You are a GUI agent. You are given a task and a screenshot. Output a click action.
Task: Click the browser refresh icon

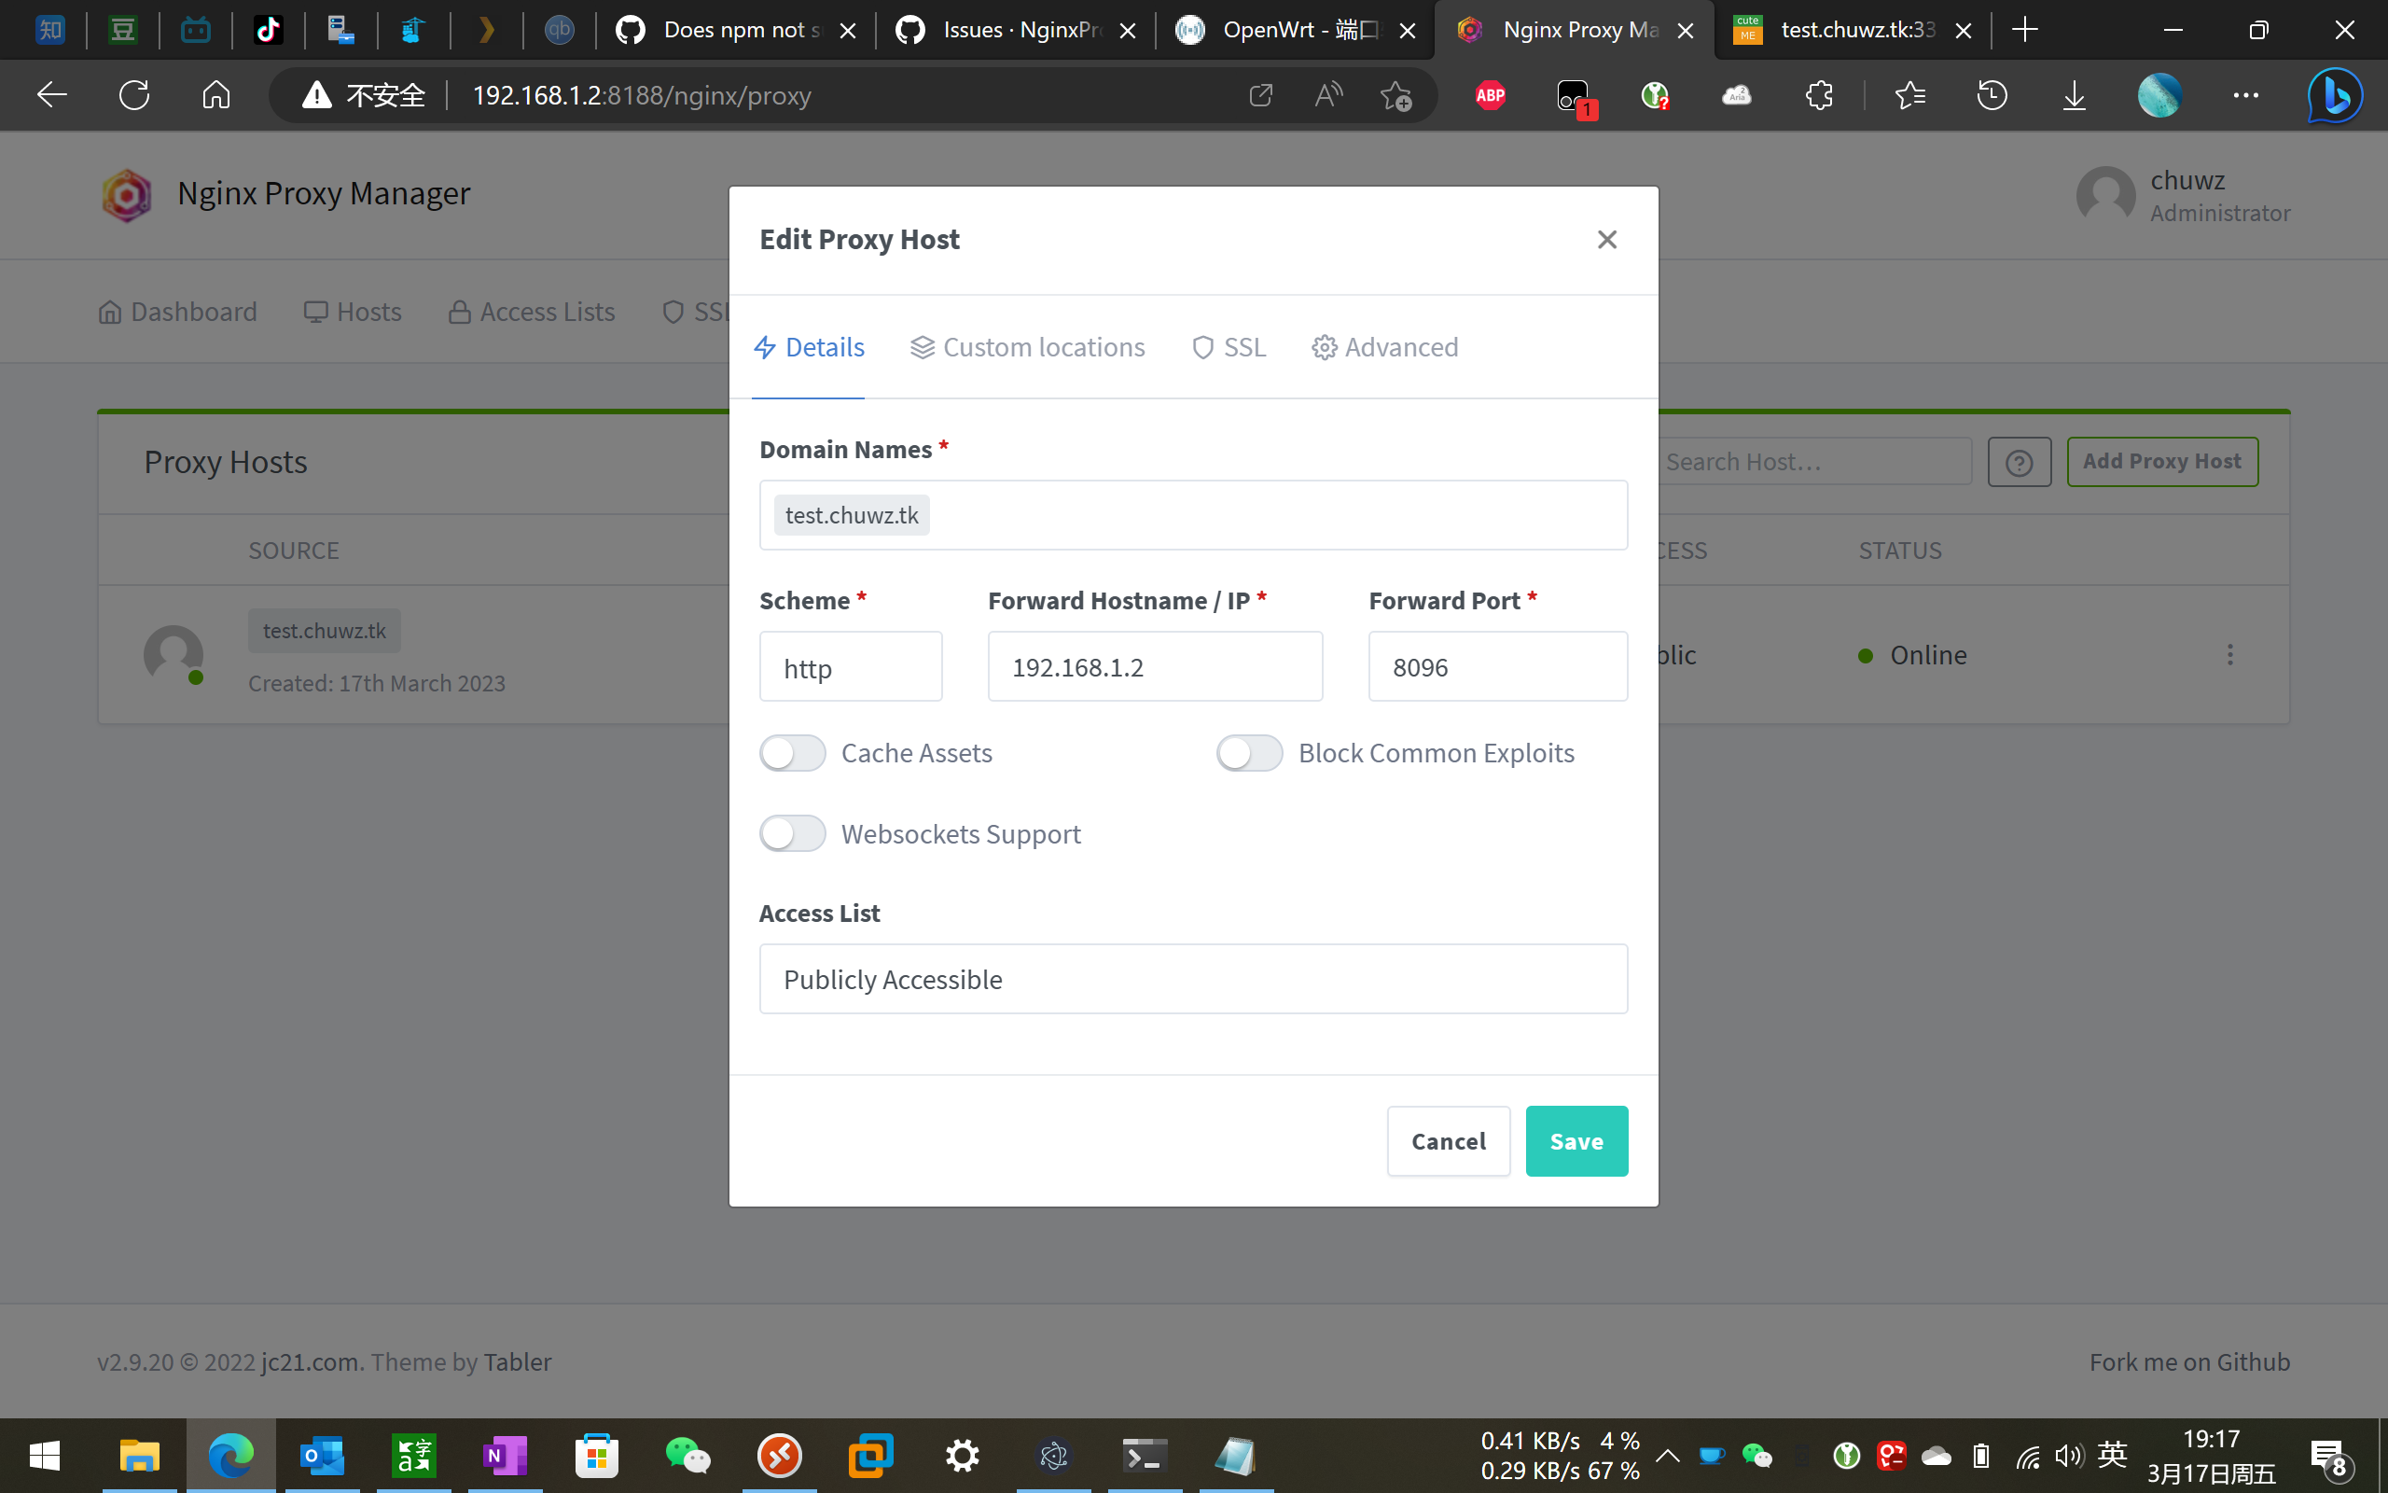tap(134, 95)
